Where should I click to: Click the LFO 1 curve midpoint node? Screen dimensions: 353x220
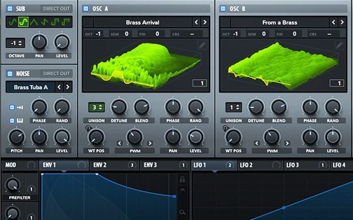(284, 208)
